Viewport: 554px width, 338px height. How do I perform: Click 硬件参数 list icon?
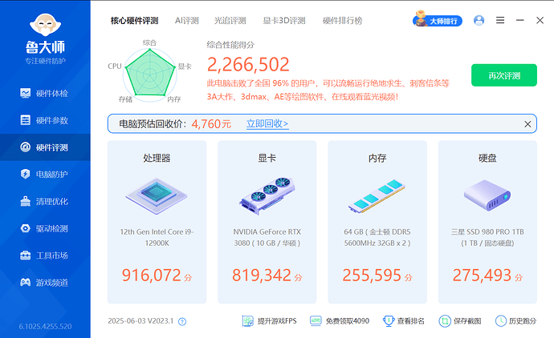point(26,120)
